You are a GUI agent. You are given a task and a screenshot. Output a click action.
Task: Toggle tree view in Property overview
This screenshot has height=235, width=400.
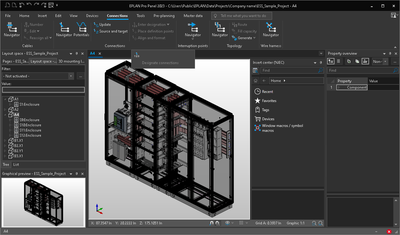point(331,61)
